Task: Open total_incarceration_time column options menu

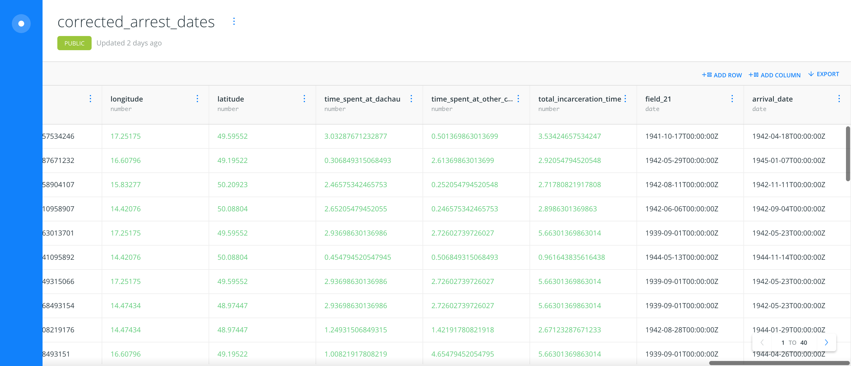Action: [x=625, y=99]
